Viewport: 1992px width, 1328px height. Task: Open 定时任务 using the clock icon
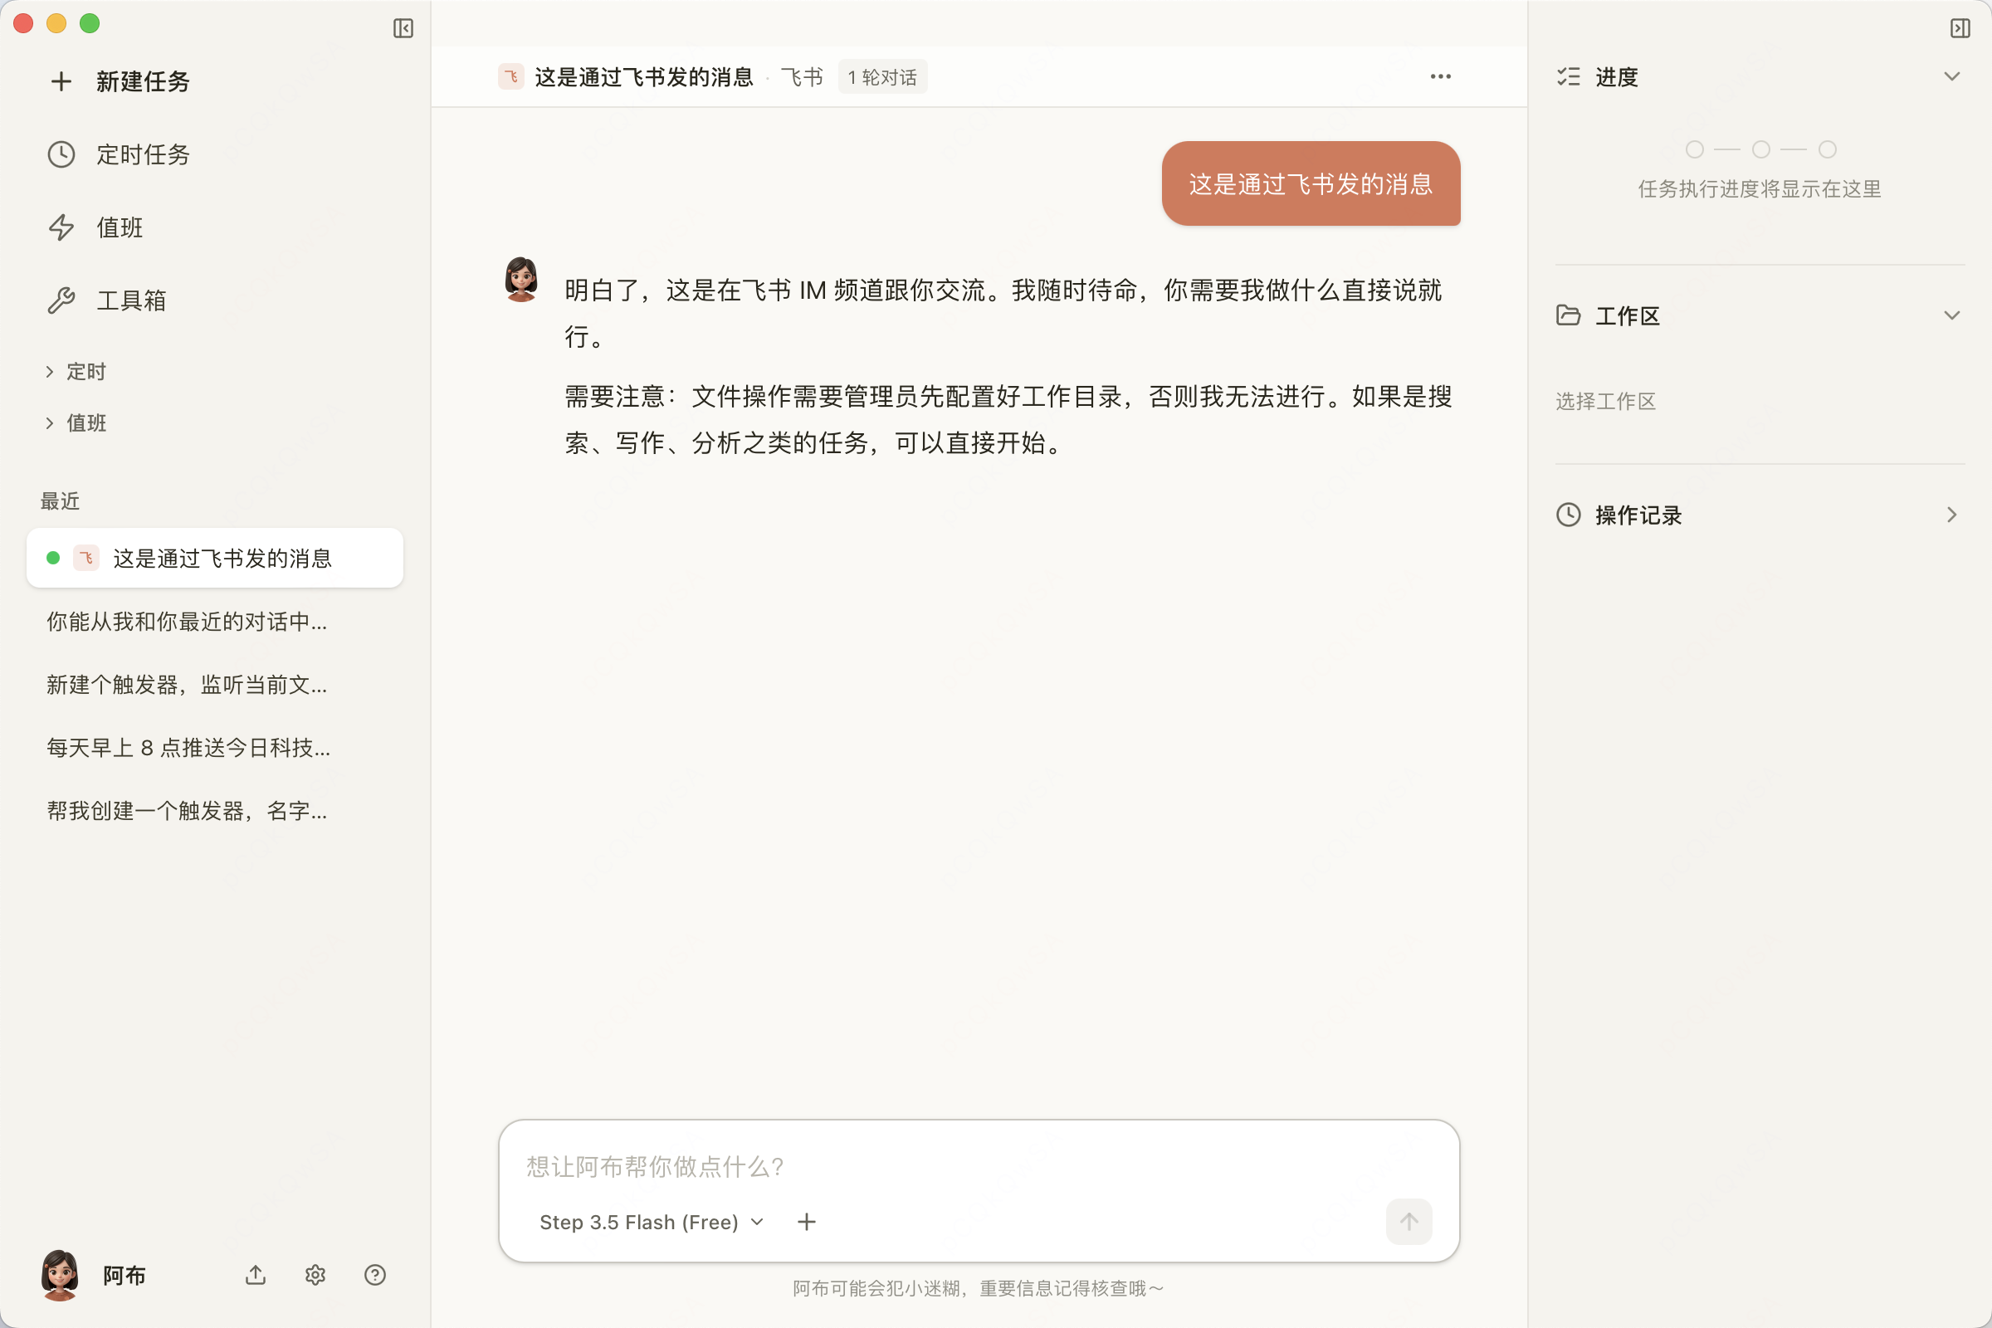[60, 154]
